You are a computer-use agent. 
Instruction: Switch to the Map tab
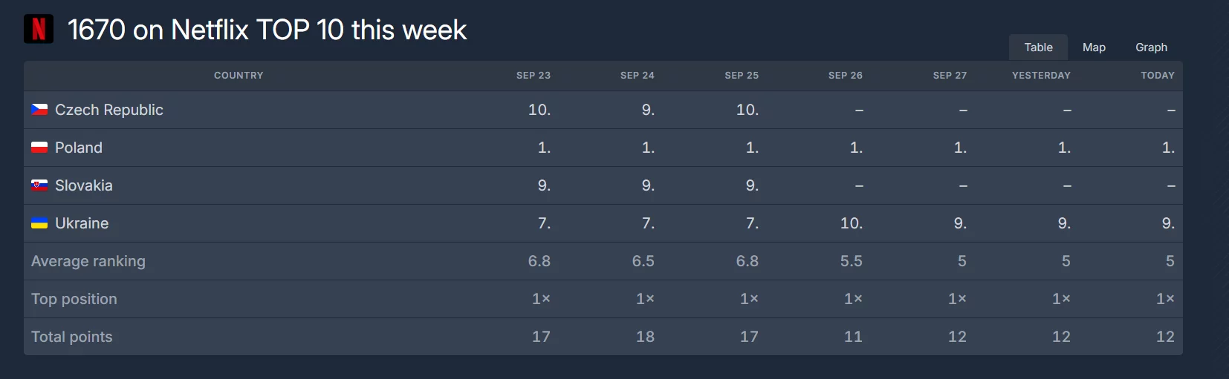click(1094, 47)
